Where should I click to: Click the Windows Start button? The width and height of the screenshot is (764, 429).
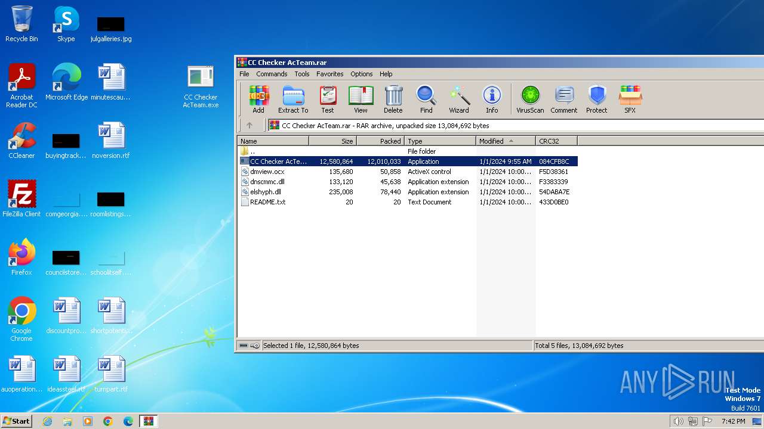click(x=17, y=421)
